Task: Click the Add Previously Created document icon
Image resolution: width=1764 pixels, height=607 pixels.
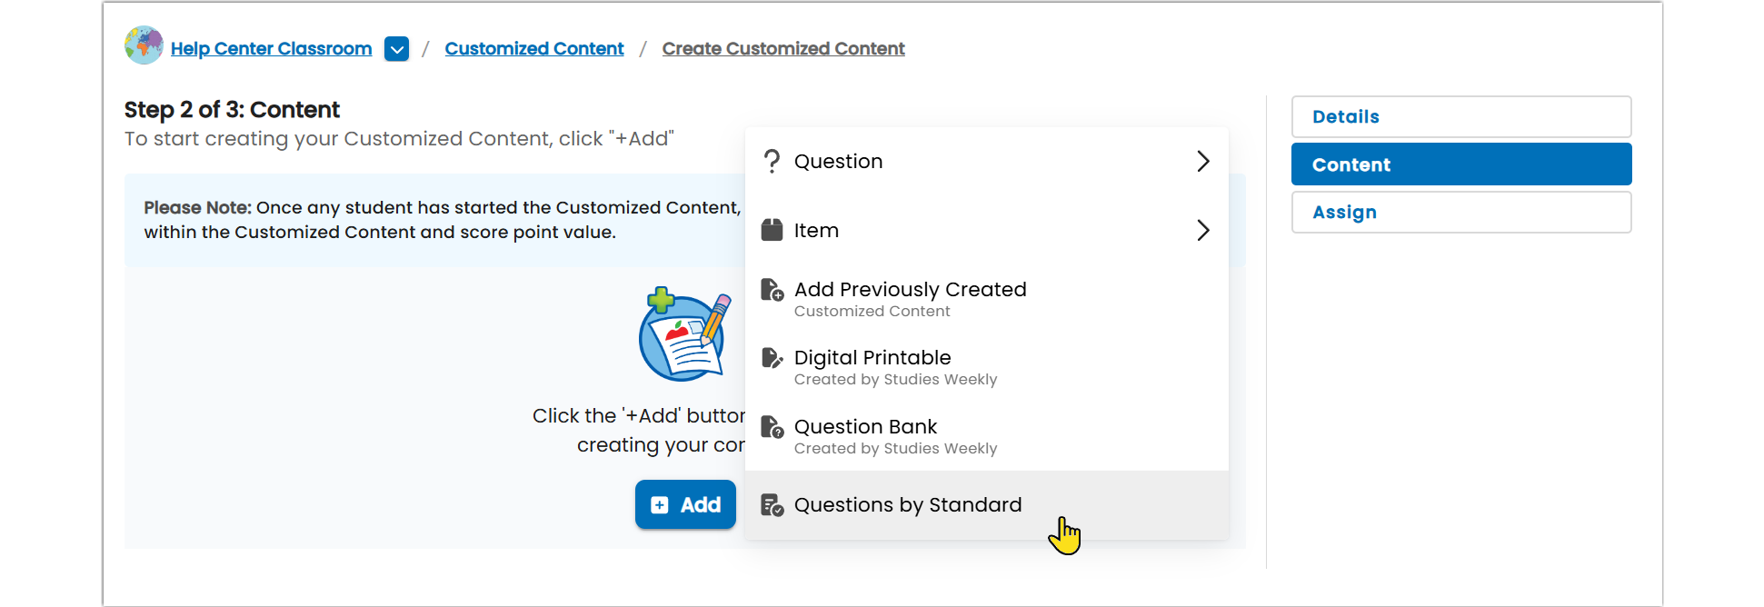Action: click(772, 290)
